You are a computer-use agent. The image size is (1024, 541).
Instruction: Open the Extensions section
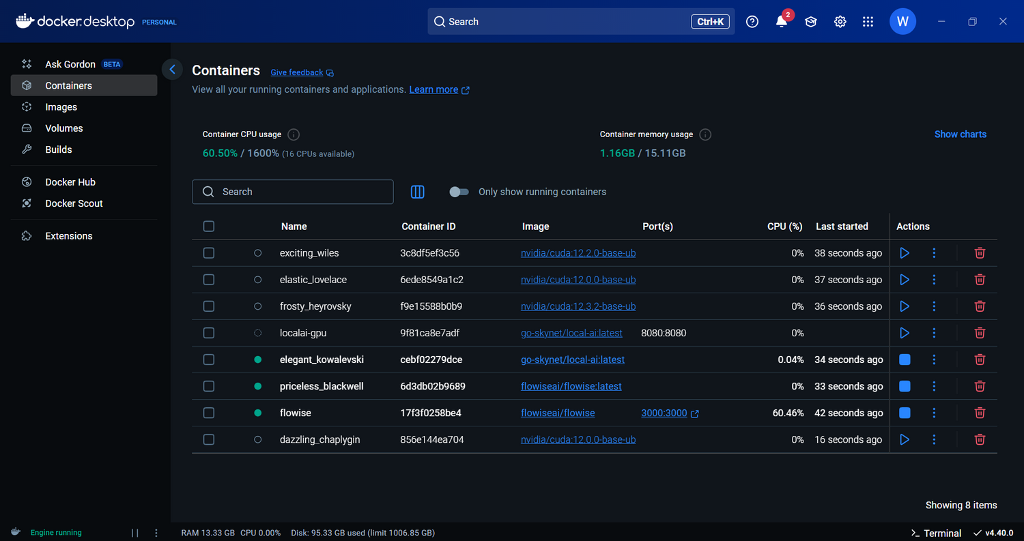pos(84,236)
